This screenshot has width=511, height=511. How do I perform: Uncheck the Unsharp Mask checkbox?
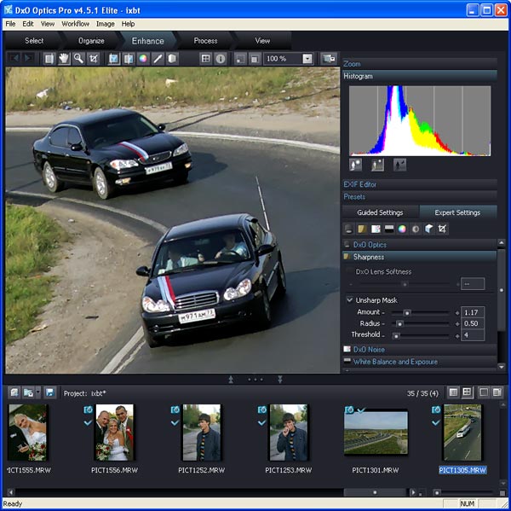coord(350,299)
